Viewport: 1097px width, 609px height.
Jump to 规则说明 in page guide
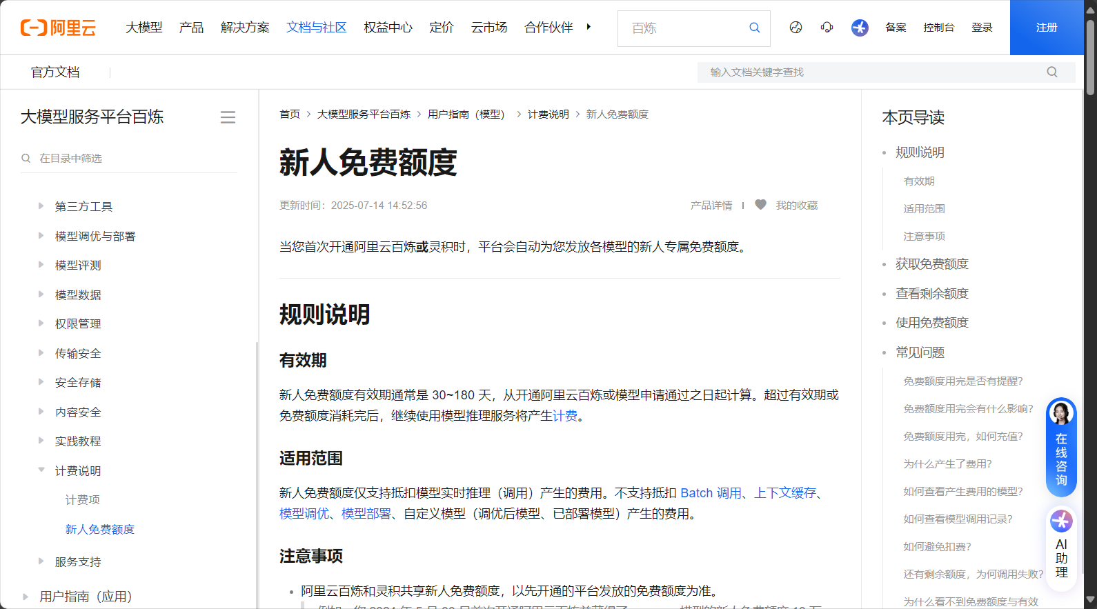point(920,152)
